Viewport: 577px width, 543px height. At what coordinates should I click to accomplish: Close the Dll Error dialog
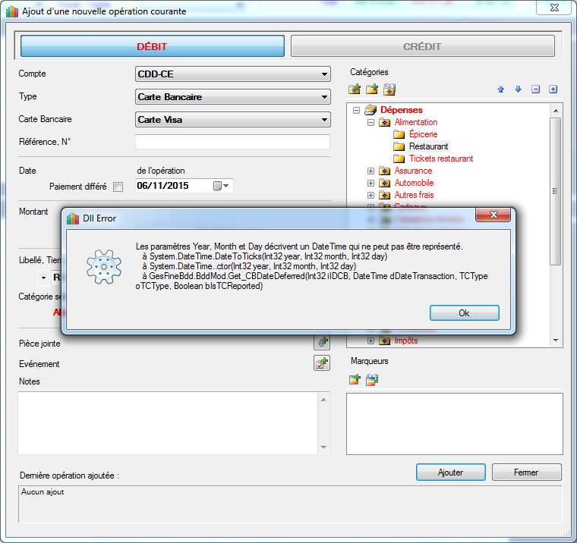tap(493, 215)
